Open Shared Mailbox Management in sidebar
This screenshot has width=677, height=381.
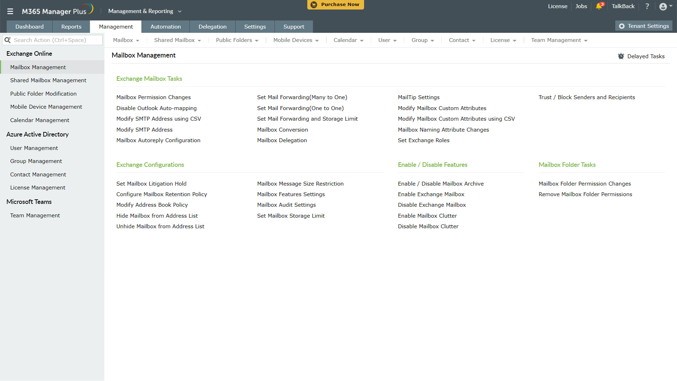(x=48, y=80)
